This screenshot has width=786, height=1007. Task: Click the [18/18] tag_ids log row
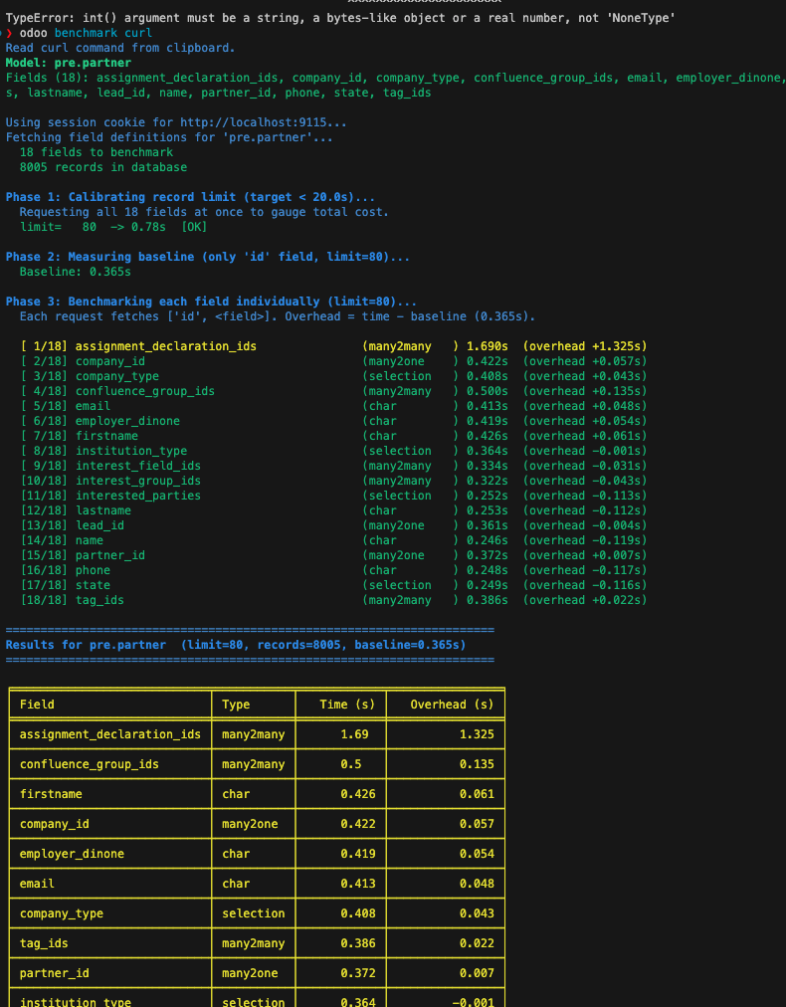(x=334, y=600)
